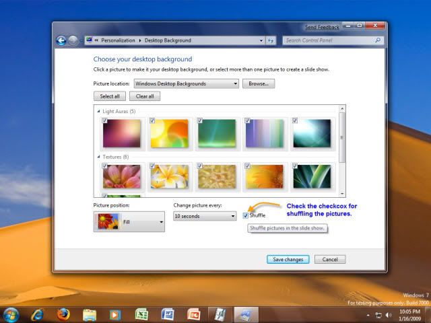The image size is (431, 323).
Task: Launch Firefox from the taskbar
Action: [x=64, y=314]
